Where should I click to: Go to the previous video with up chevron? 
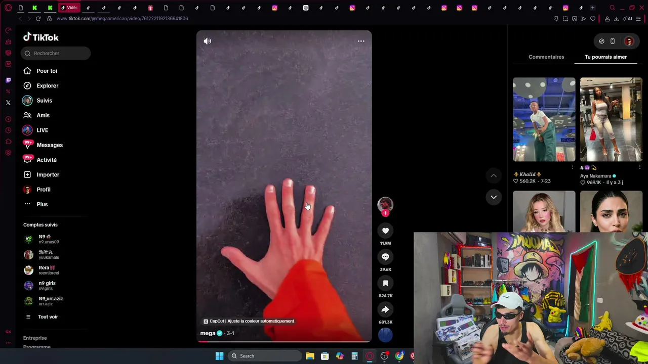(494, 175)
